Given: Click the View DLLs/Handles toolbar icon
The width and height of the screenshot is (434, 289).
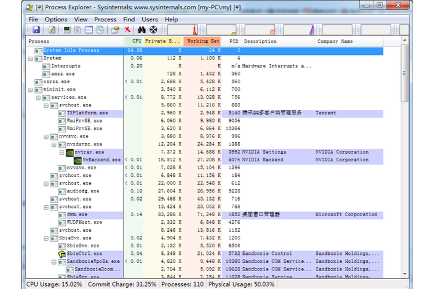Looking at the screenshot, I should [x=100, y=29].
